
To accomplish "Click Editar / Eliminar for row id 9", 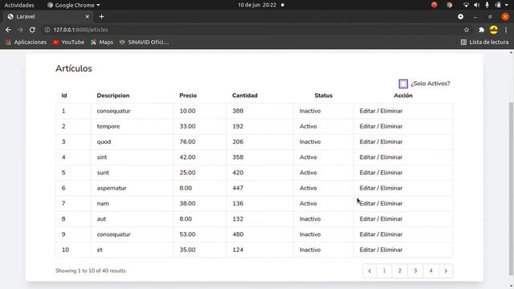I will point(381,234).
